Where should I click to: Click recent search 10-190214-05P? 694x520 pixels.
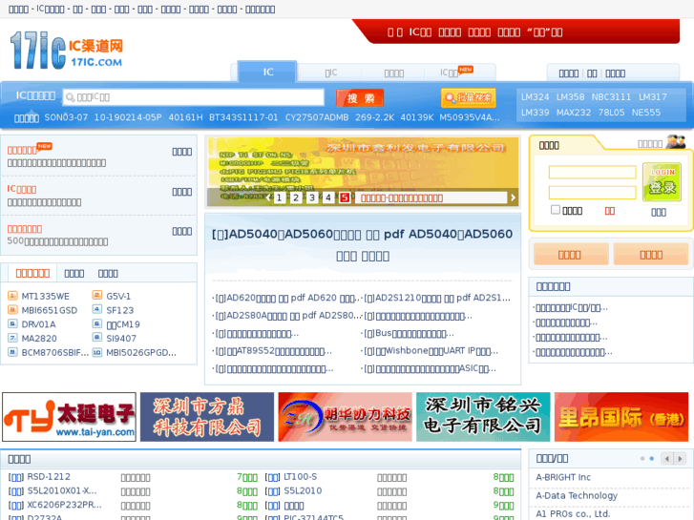tap(128, 117)
